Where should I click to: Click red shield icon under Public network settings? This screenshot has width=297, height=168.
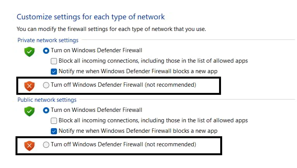coord(29,146)
